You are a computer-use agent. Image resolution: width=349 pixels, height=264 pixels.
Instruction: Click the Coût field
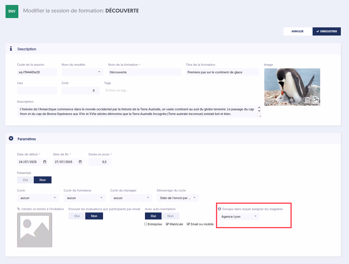pos(80,91)
